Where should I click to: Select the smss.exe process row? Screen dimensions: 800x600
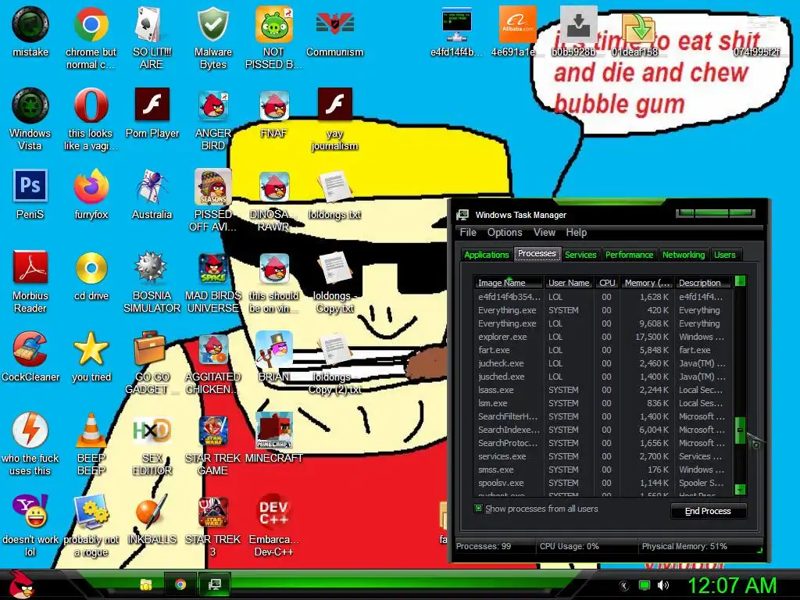point(604,470)
